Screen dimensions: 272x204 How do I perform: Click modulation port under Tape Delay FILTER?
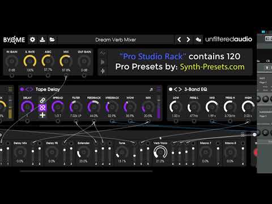pyautogui.click(x=76, y=121)
